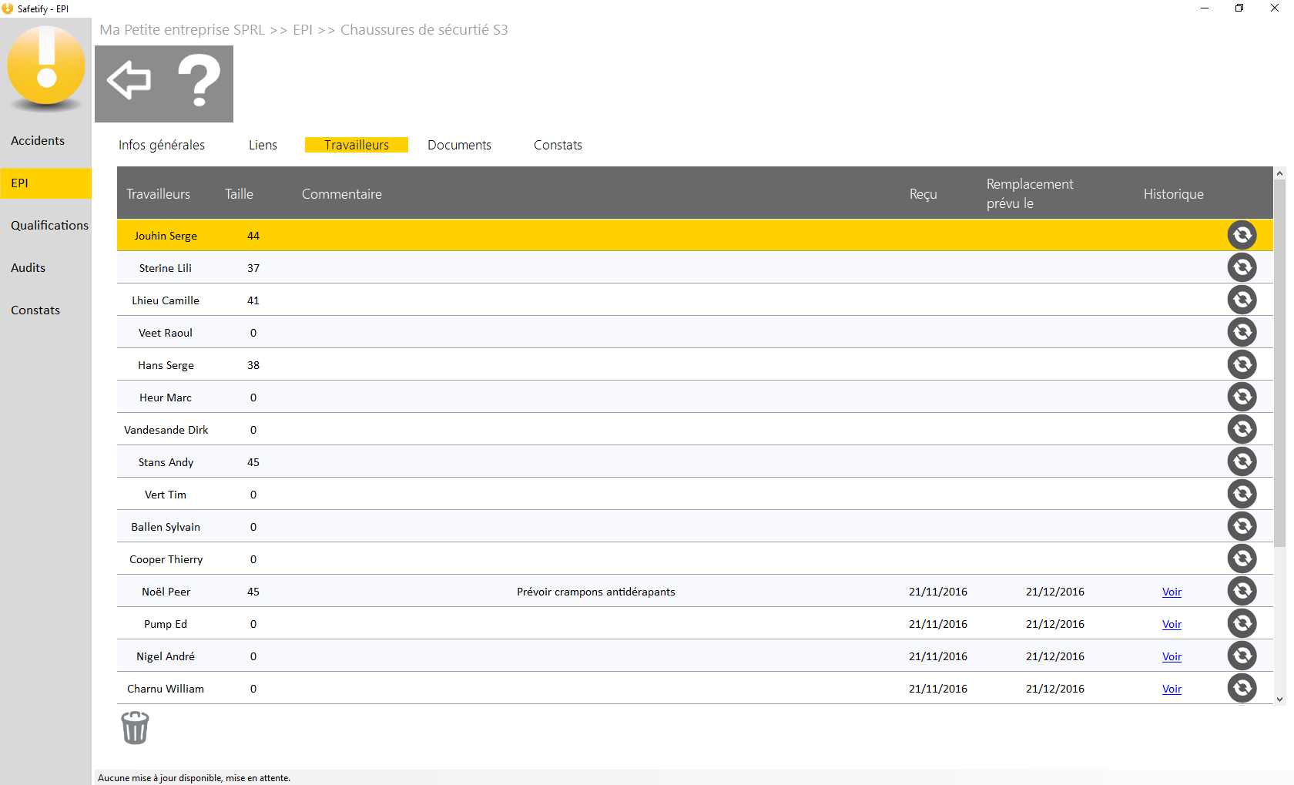The width and height of the screenshot is (1294, 785).
Task: Click the back arrow icon
Action: click(129, 80)
